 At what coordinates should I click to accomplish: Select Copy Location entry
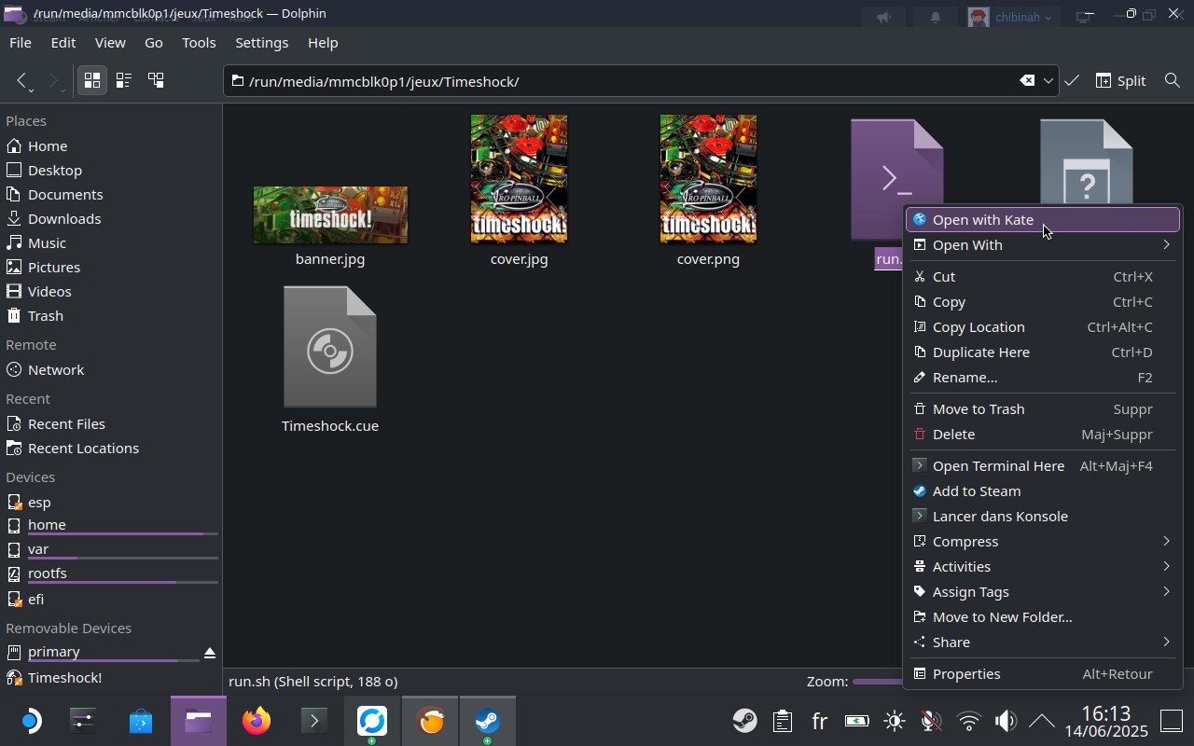pyautogui.click(x=1043, y=327)
